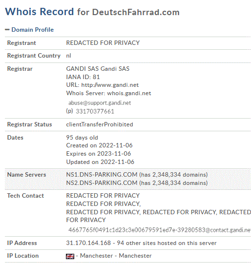Screen dimensions: 251x265
Task: Click the IP address 31.170.164.168
Action: [x=88, y=243]
